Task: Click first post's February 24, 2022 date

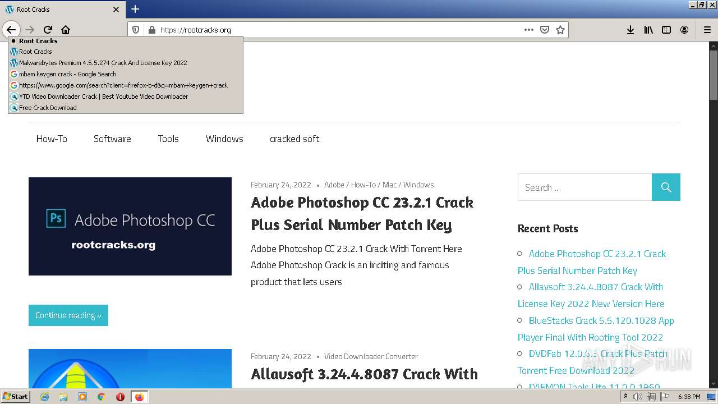Action: click(280, 185)
